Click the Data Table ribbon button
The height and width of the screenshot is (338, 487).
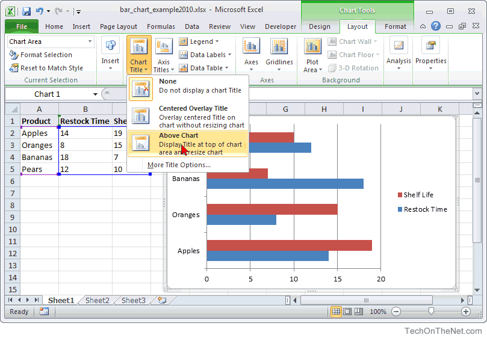[203, 68]
